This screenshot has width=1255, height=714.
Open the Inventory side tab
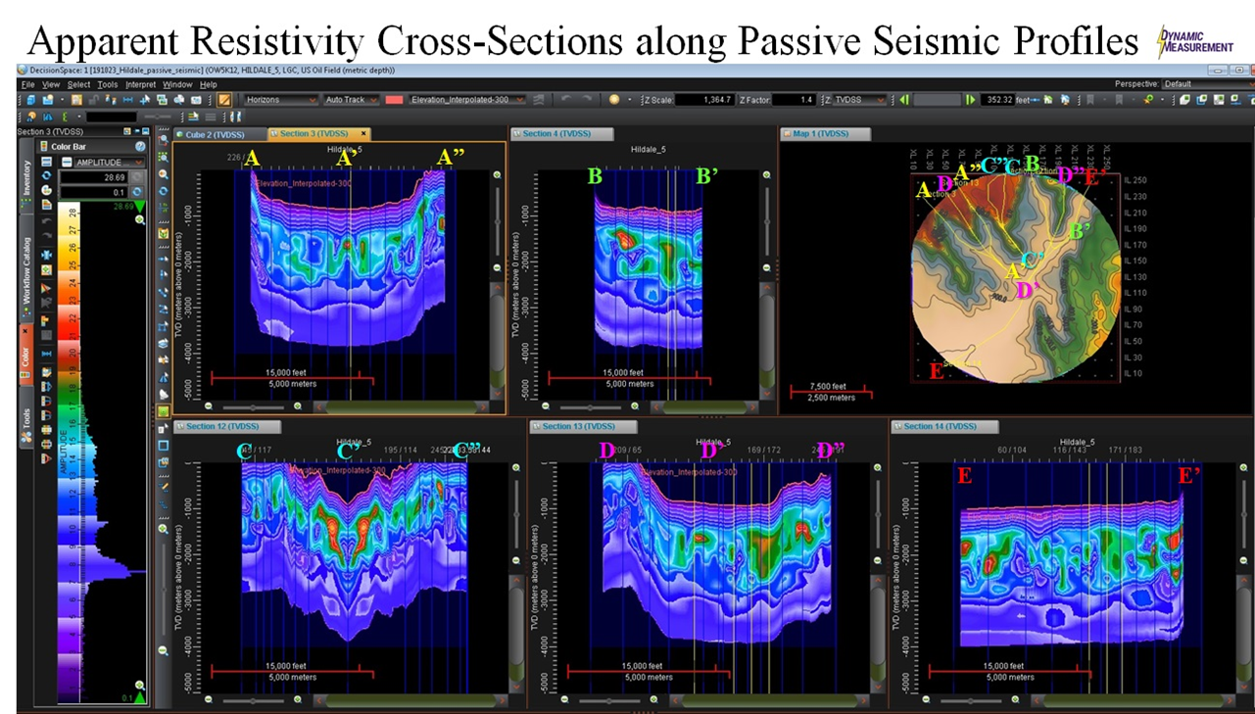26,177
